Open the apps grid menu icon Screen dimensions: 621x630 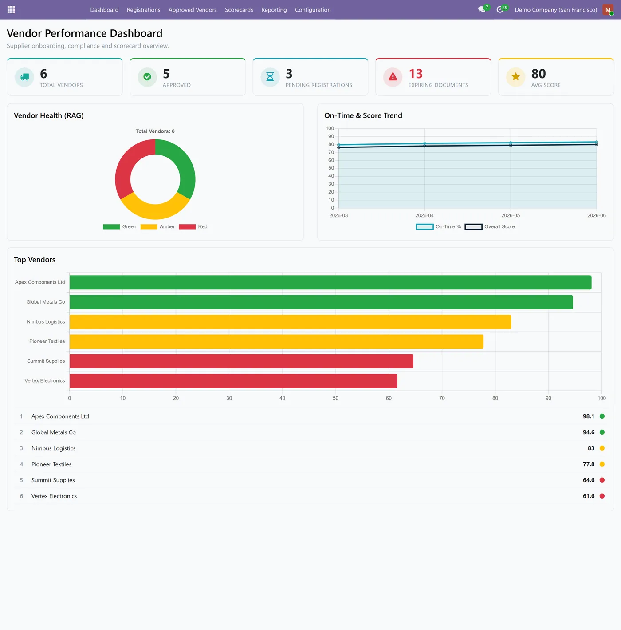pos(11,9)
